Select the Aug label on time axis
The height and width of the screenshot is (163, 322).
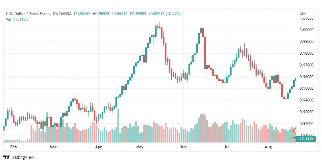268,147
